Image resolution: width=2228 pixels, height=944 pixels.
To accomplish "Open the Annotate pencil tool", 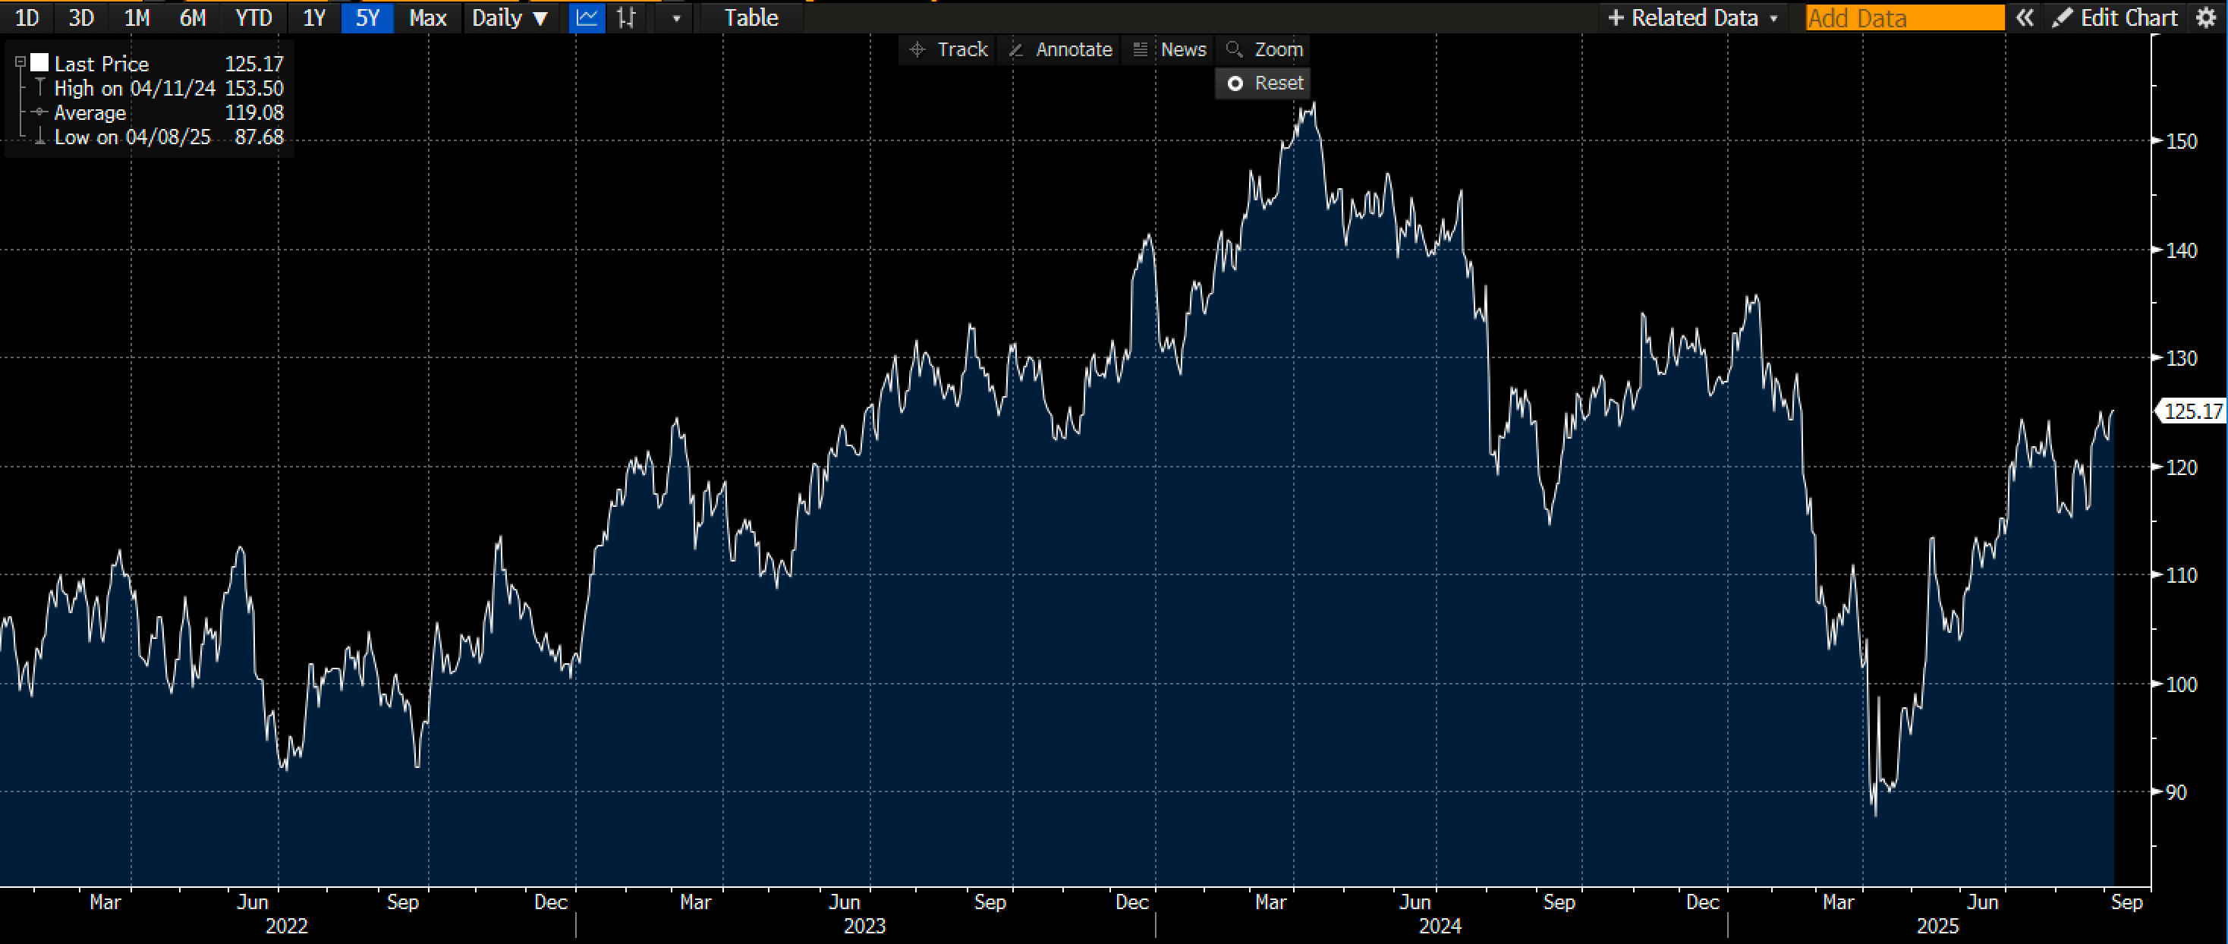I will click(x=1060, y=49).
